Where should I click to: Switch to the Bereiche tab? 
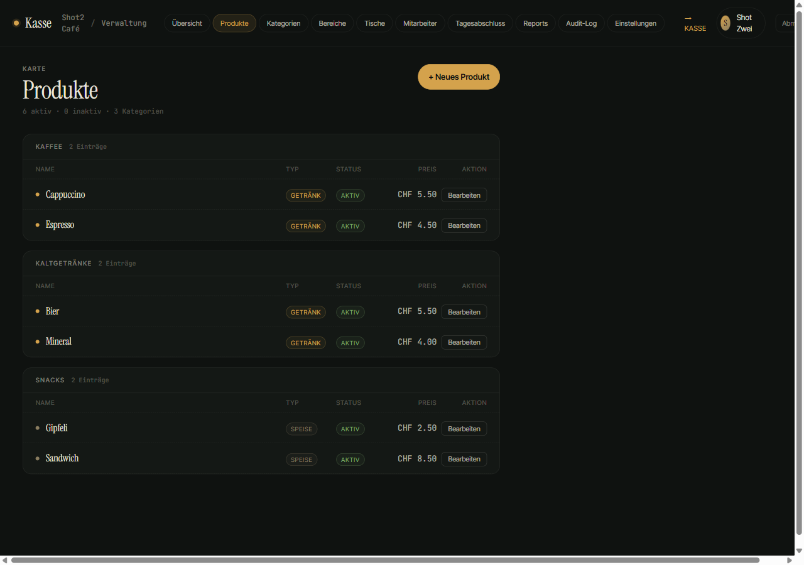point(332,23)
